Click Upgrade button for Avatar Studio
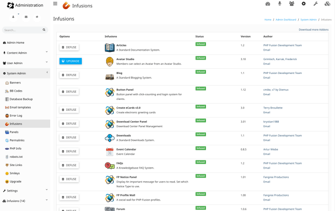Viewport: 335px width, 211px height. click(x=71, y=61)
